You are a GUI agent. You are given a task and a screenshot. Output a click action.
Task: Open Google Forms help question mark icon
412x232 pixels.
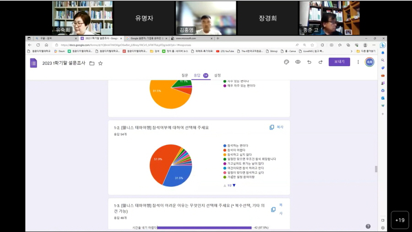tap(368, 226)
